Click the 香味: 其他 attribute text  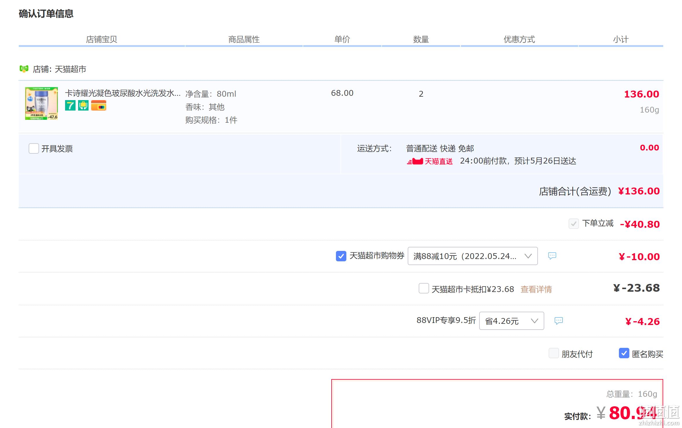click(205, 107)
